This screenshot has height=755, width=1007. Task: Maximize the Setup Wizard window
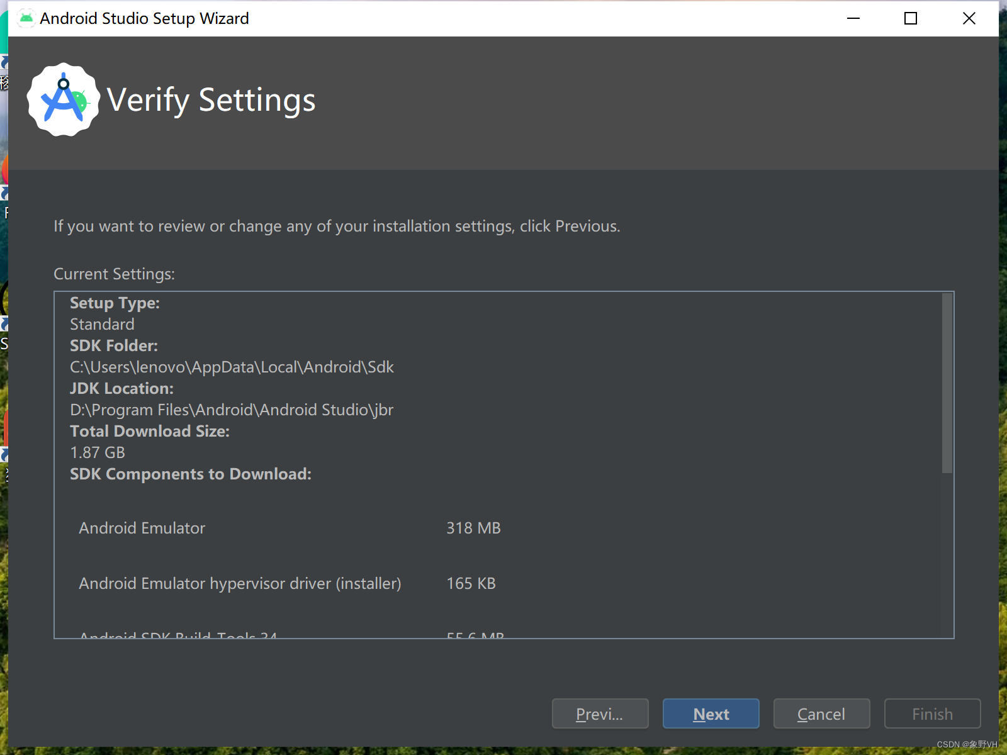[x=911, y=18]
